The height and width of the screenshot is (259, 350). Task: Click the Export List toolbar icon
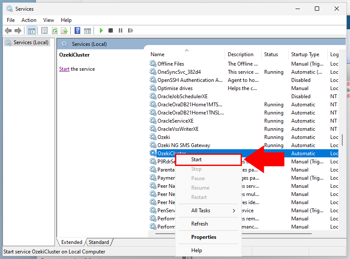point(64,30)
